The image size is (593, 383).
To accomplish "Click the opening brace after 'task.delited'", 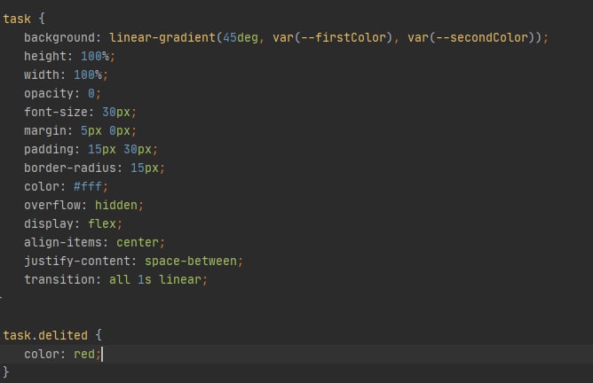I will click(x=99, y=335).
